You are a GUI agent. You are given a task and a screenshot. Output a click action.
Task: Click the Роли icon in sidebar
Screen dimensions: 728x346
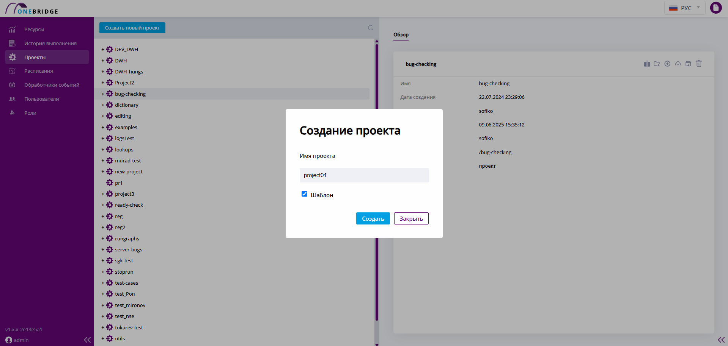pyautogui.click(x=12, y=113)
